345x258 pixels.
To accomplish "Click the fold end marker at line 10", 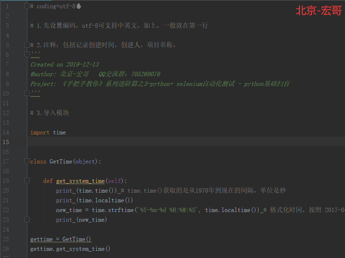I will pos(27,93).
